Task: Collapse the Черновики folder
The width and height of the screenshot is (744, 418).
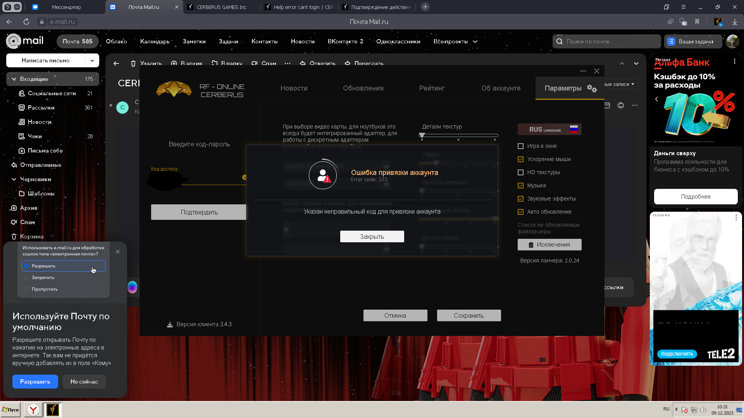Action: coord(14,179)
